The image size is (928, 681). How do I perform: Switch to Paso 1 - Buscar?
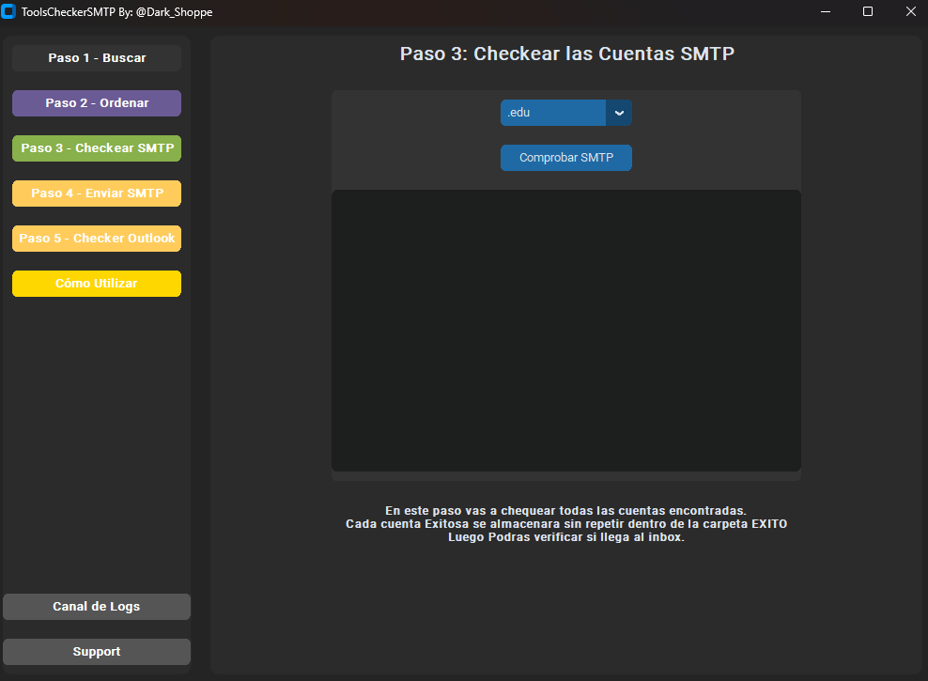(x=96, y=58)
